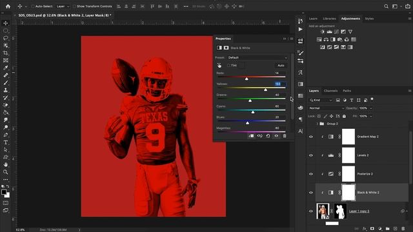The width and height of the screenshot is (413, 232).
Task: Switch to the Styles tab
Action: coord(369,19)
